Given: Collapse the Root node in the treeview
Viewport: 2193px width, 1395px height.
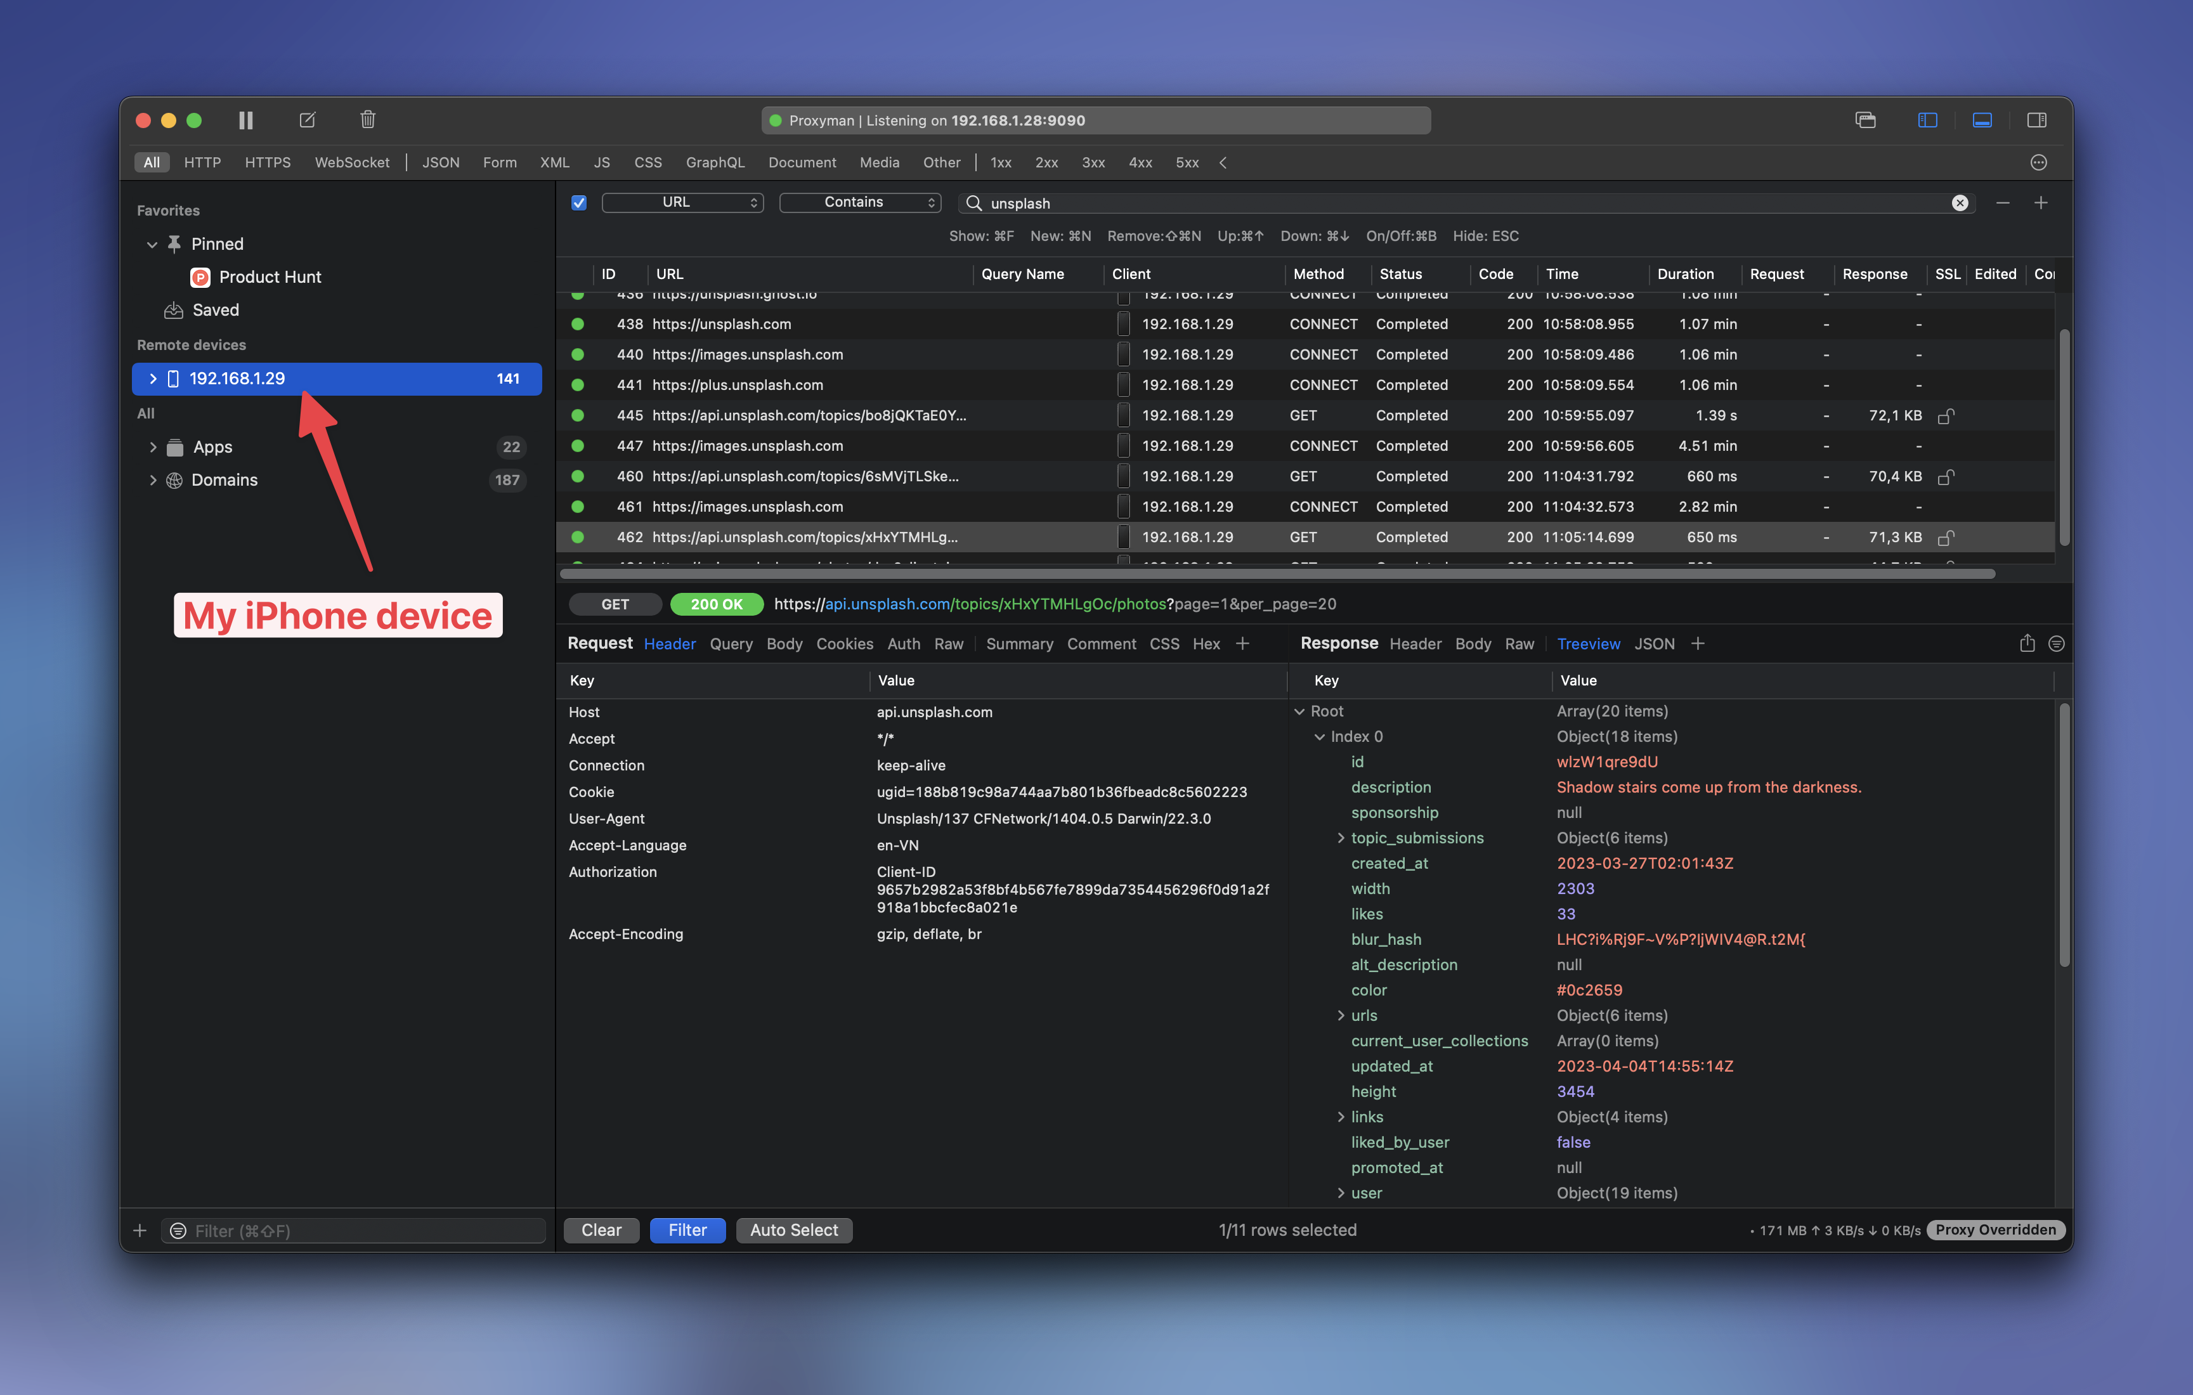Looking at the screenshot, I should (1299, 712).
